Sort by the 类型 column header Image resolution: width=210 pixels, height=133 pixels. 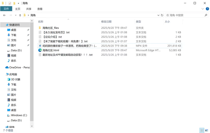[138, 22]
